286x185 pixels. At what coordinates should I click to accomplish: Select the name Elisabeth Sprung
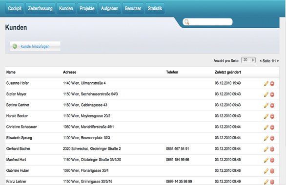(19, 138)
